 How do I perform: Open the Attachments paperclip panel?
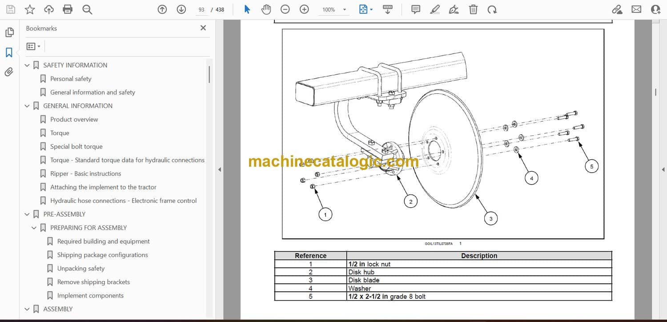9,72
